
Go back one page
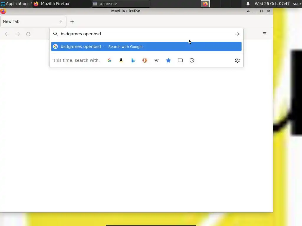7,34
